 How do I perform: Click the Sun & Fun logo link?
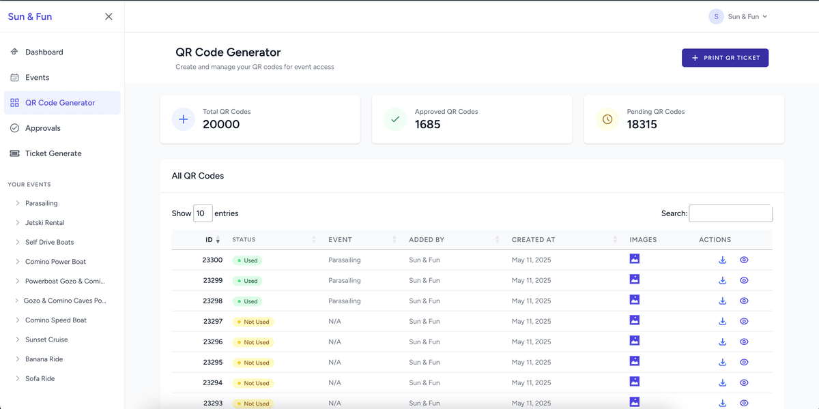[30, 16]
